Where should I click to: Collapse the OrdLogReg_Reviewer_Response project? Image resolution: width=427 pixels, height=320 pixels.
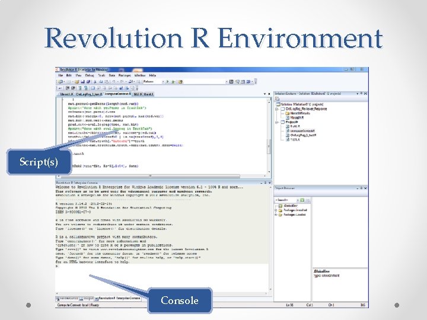[x=277, y=109]
